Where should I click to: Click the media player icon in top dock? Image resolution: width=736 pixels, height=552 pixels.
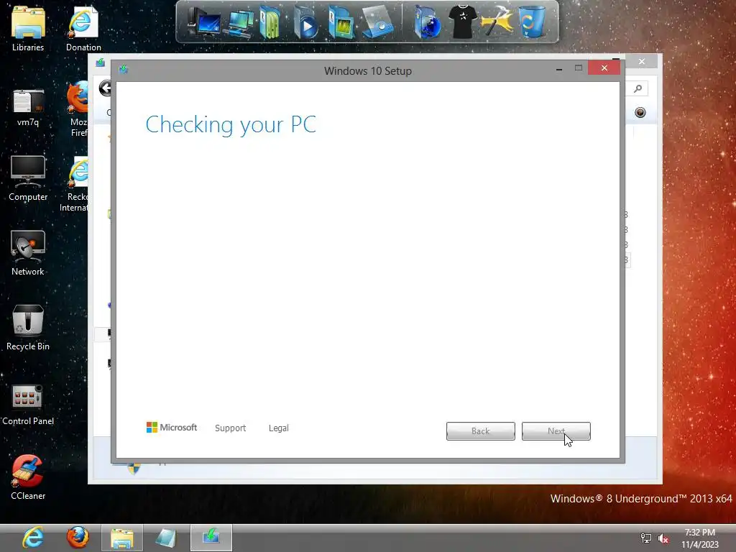pyautogui.click(x=305, y=24)
